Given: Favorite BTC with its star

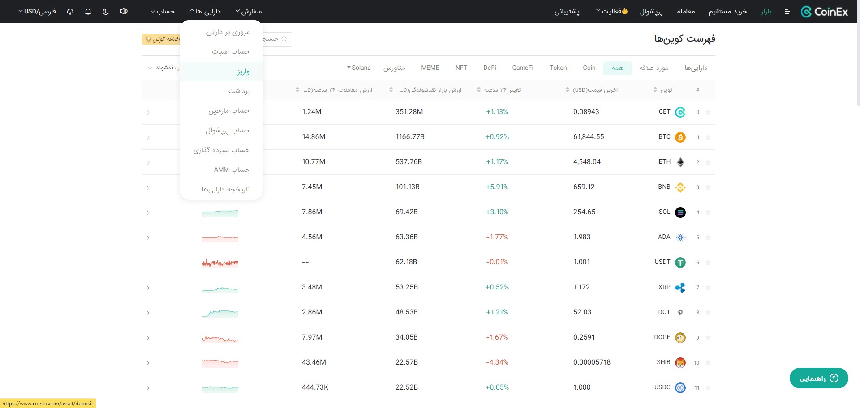Looking at the screenshot, I should (708, 137).
